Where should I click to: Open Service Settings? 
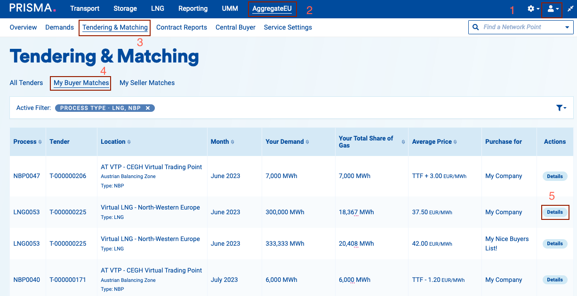288,27
